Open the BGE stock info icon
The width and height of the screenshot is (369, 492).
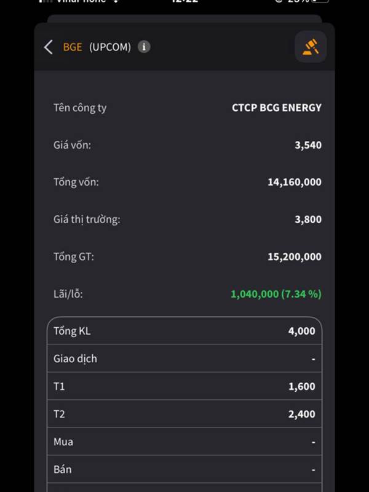tap(144, 47)
